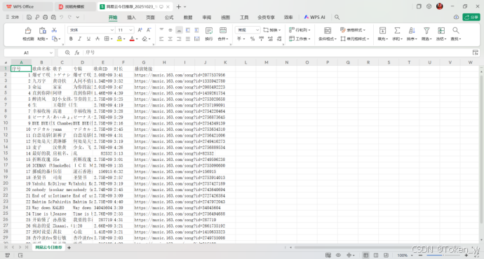Click the Conditional Formatting (条件格式) icon
Image resolution: width=484 pixels, height=259 pixels.
click(328, 31)
